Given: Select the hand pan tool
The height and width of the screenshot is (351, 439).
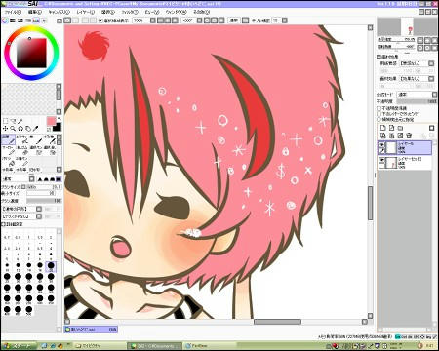Looking at the screenshot, I should (x=28, y=129).
